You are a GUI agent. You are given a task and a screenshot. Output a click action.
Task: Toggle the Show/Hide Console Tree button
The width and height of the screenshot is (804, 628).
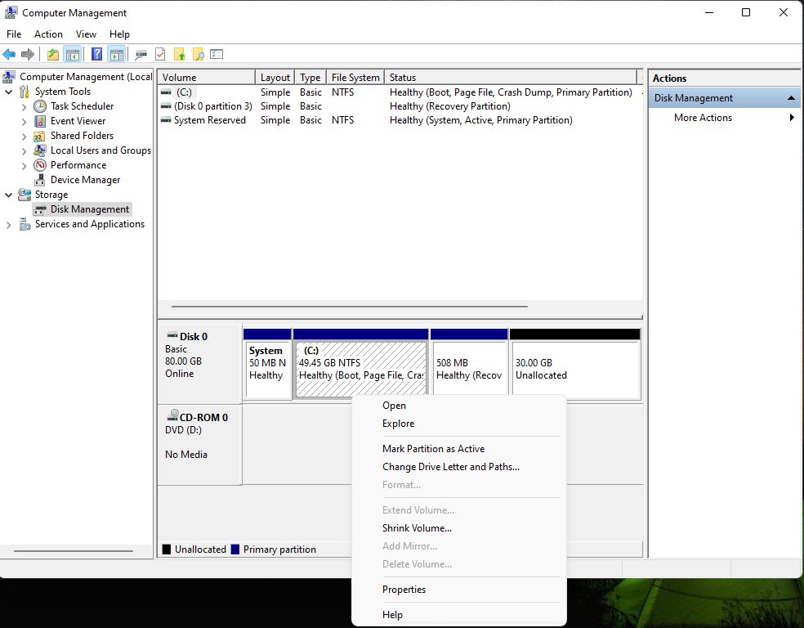(x=72, y=54)
